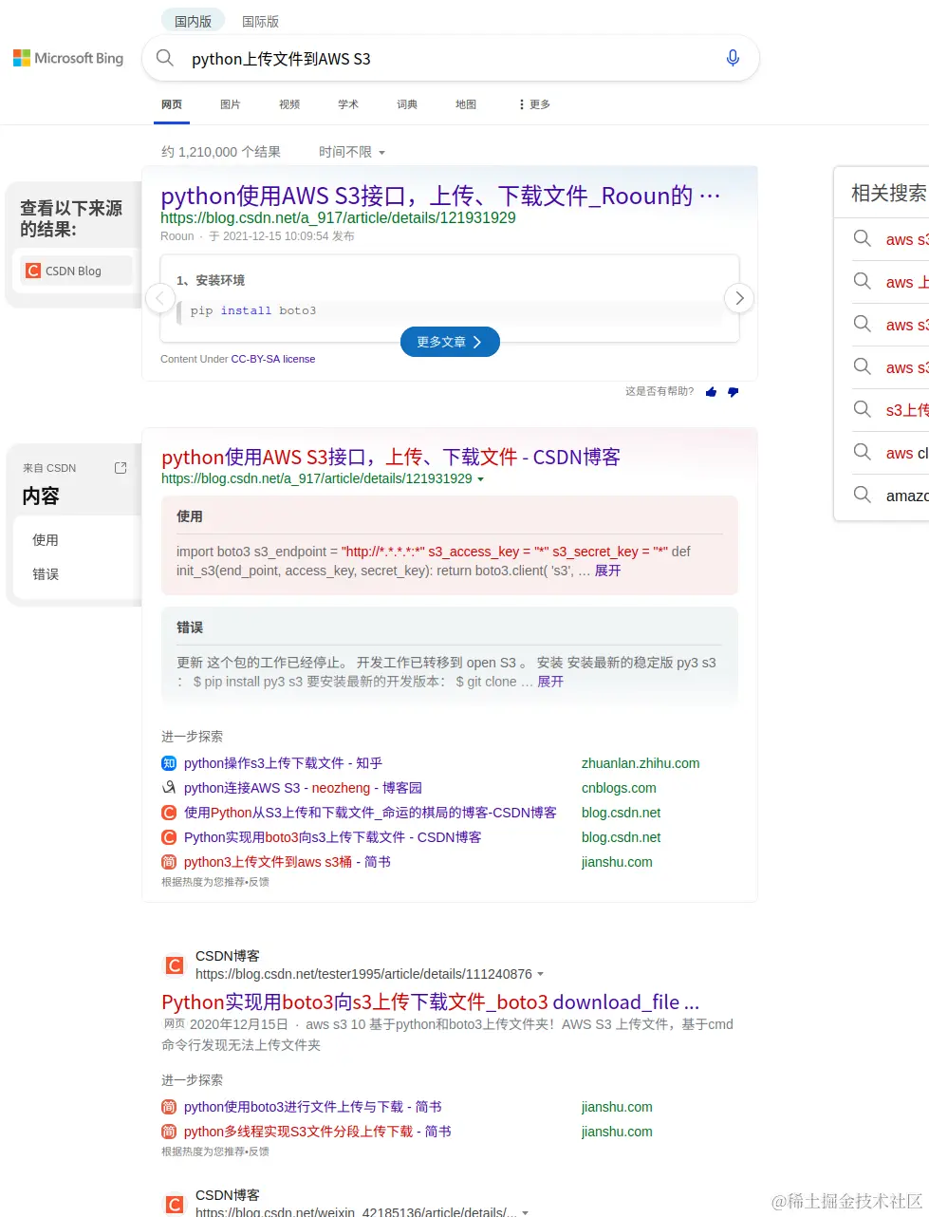Click the thumbs-up icon for 这是否有帮助
The width and height of the screenshot is (929, 1217).
(711, 391)
